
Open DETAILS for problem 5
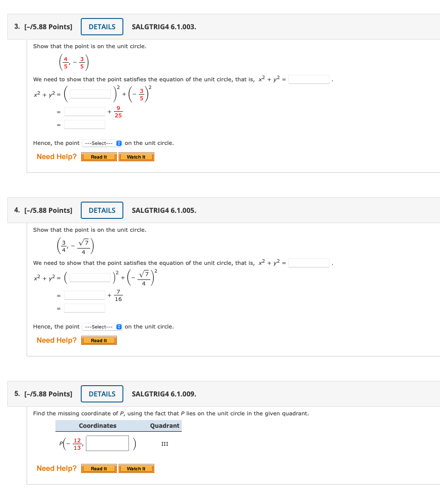point(102,393)
